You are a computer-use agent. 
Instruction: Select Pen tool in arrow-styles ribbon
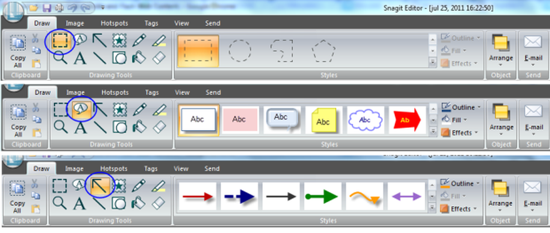click(138, 186)
